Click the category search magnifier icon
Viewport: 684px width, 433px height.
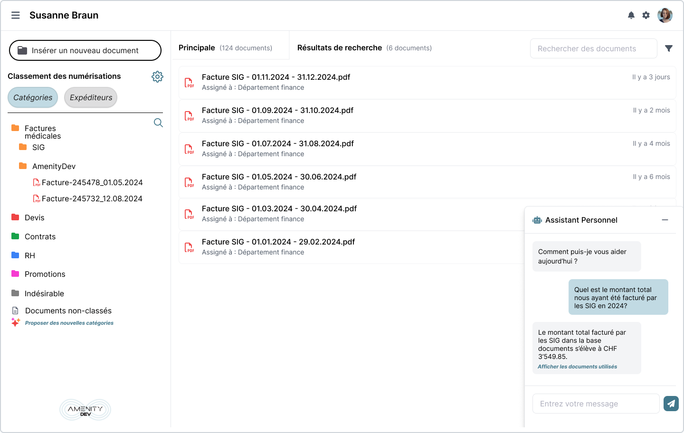[x=158, y=123]
